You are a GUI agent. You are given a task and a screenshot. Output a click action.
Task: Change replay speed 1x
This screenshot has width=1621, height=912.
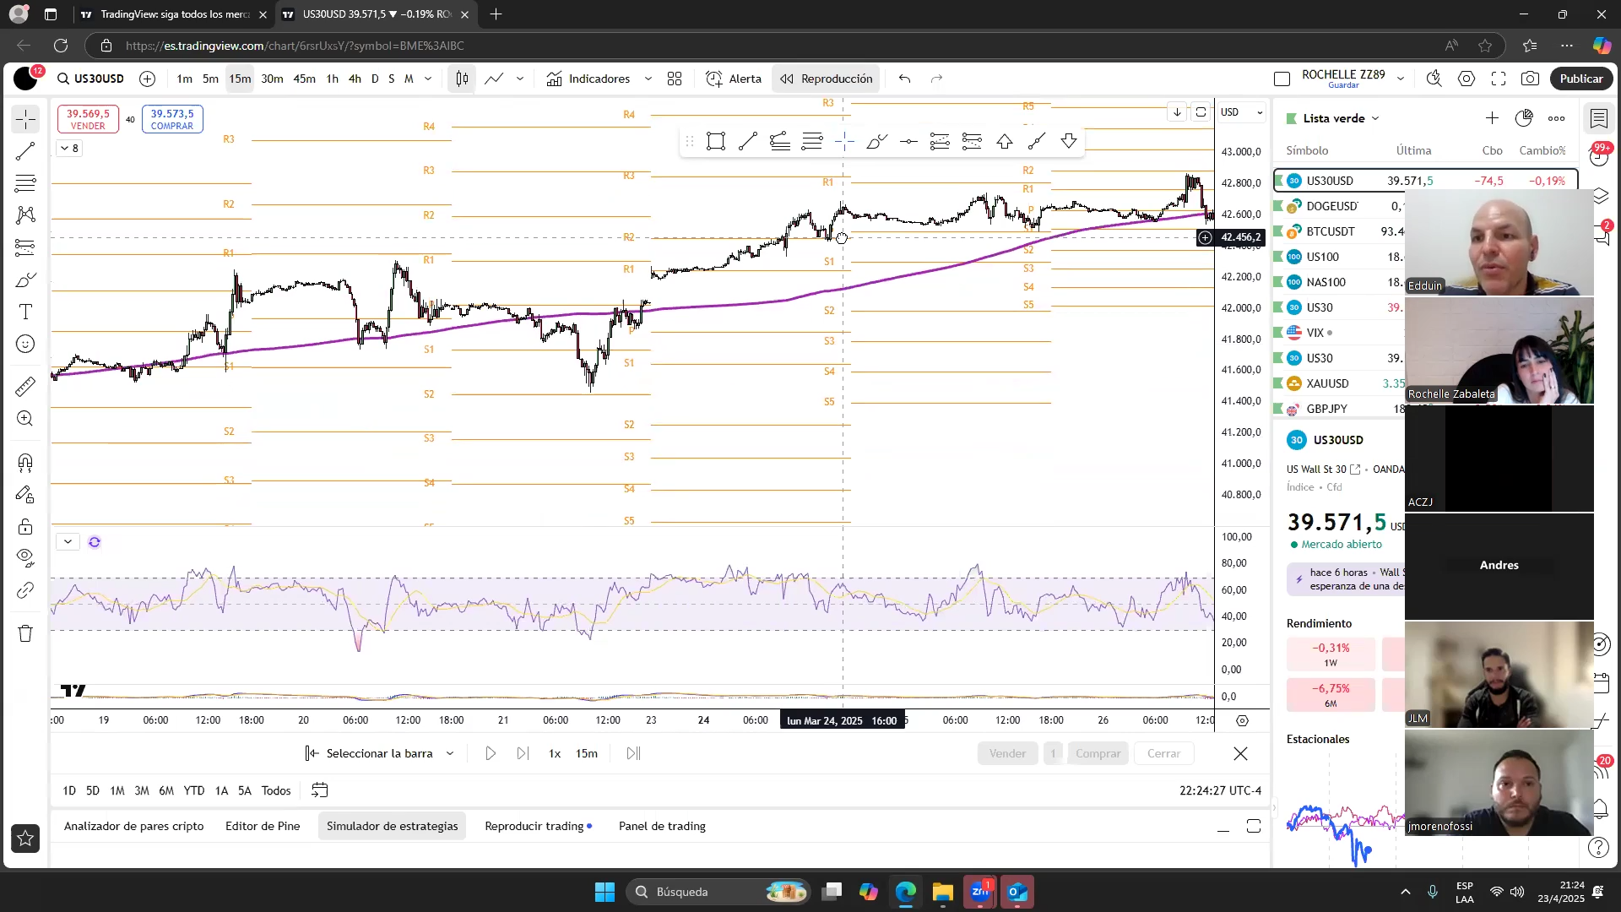(x=555, y=753)
